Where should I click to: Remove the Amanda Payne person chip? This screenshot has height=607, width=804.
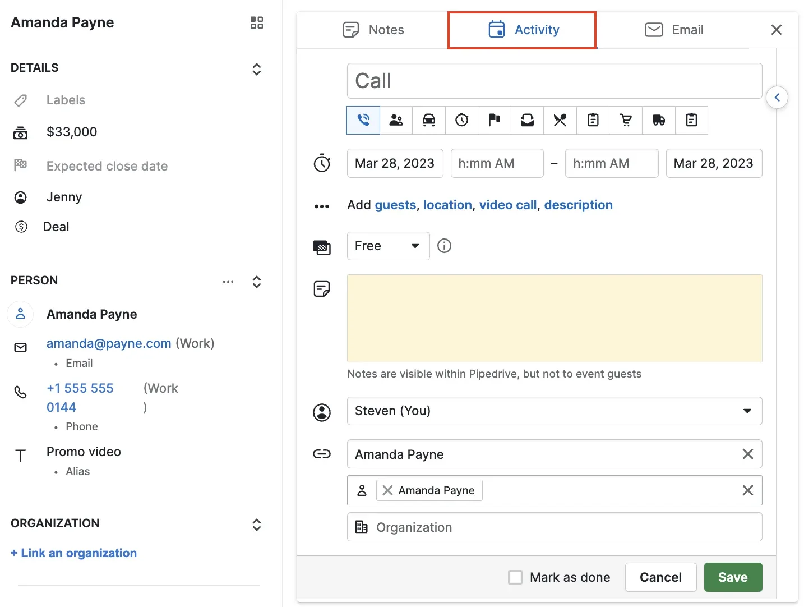(x=387, y=490)
